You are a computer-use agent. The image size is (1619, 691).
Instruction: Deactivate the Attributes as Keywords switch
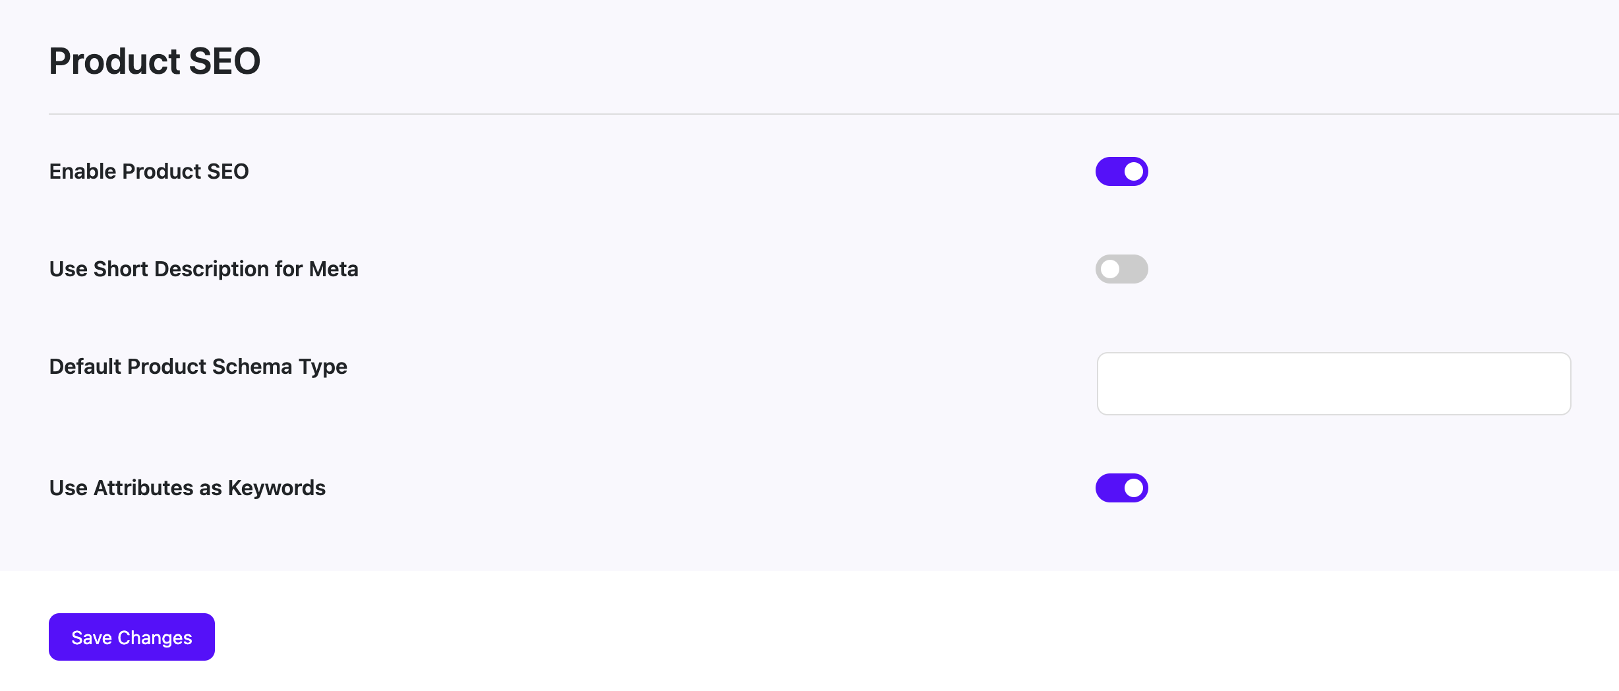coord(1121,488)
